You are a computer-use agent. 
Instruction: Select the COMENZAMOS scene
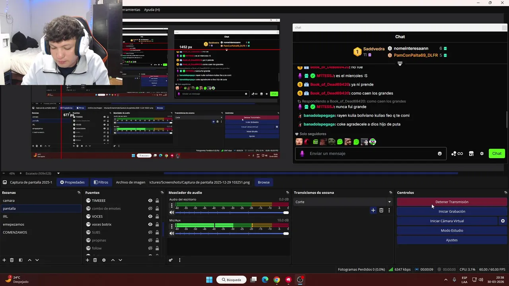pyautogui.click(x=41, y=232)
